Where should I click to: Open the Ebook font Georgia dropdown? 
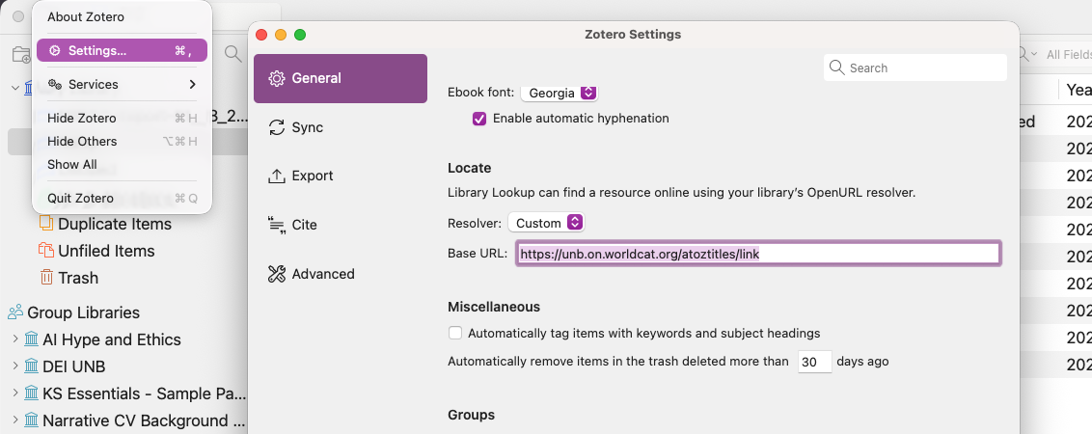pos(559,93)
